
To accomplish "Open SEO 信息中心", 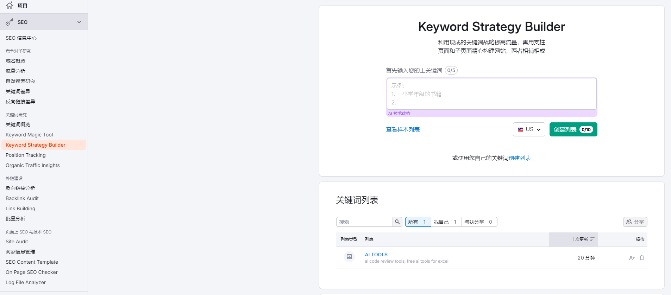I will pos(21,38).
